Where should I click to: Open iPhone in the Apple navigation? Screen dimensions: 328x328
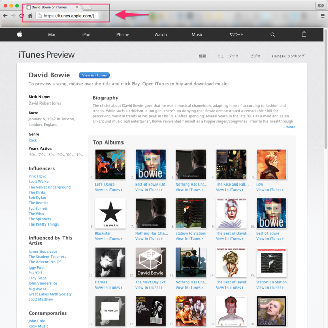122,35
